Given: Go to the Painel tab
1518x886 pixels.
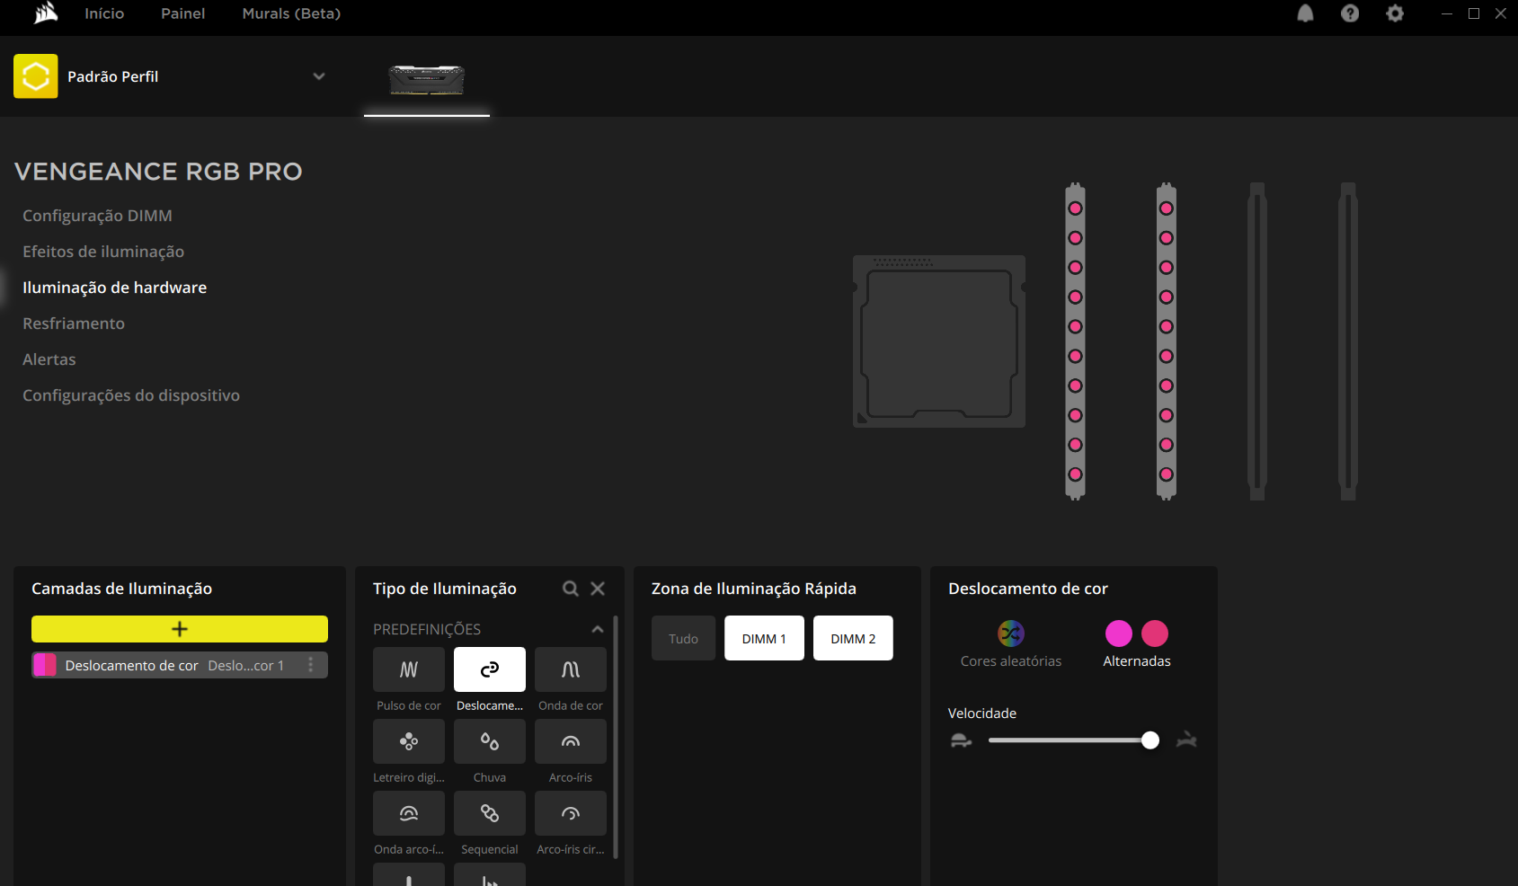Looking at the screenshot, I should (183, 13).
